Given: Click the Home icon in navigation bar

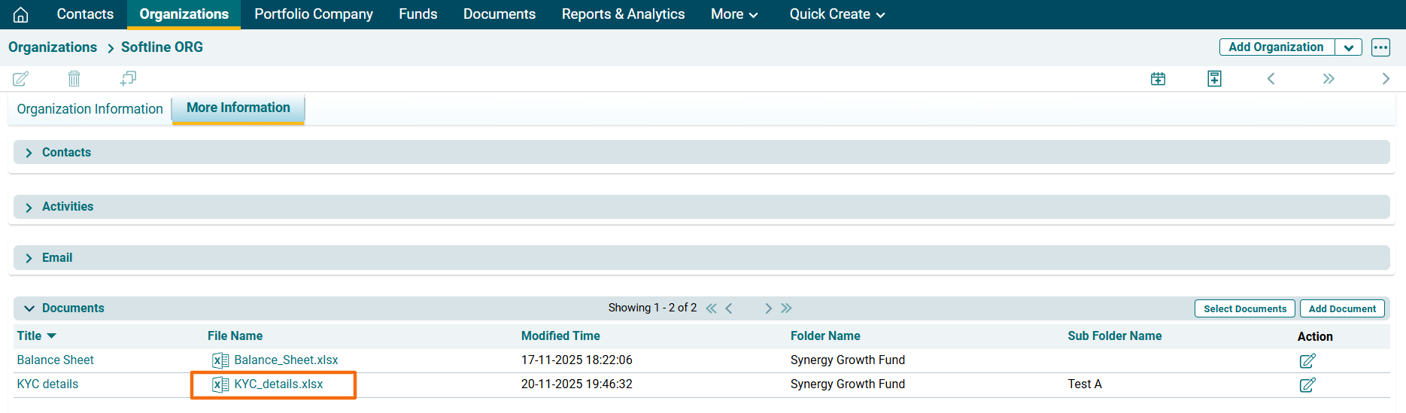Looking at the screenshot, I should pos(21,14).
